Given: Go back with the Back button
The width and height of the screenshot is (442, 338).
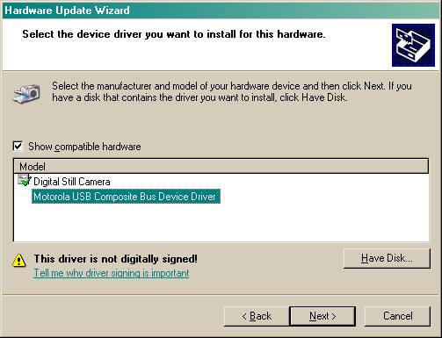Looking at the screenshot, I should (257, 316).
